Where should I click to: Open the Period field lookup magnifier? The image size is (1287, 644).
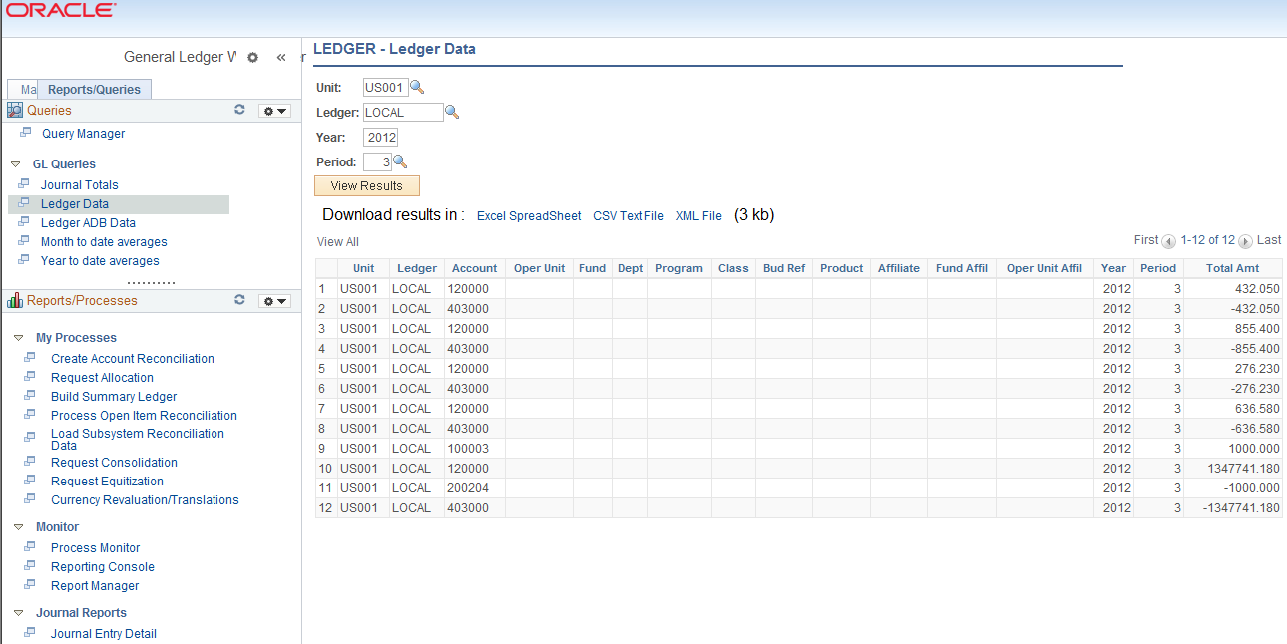pyautogui.click(x=400, y=161)
